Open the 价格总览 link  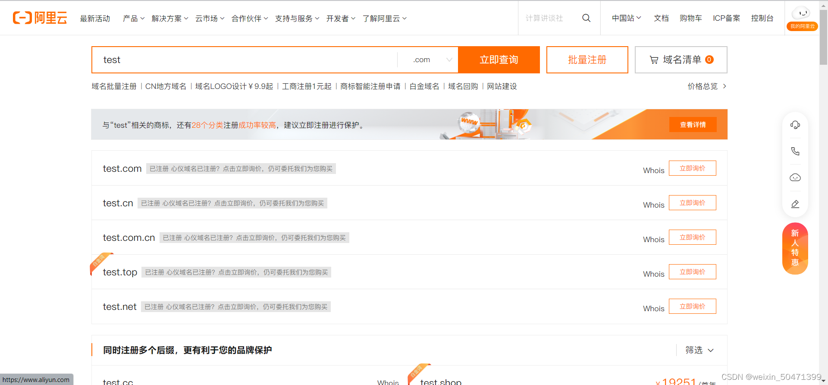pos(703,86)
